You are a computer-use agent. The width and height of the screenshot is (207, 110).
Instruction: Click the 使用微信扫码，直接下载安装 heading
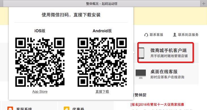pos(71,15)
